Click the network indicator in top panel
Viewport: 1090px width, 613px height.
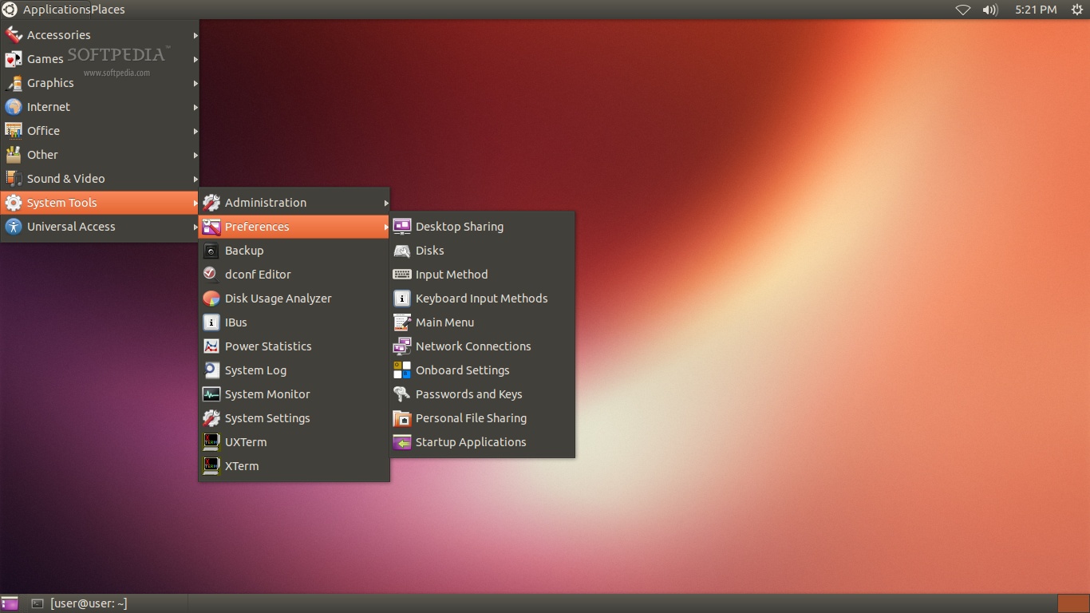coord(963,10)
